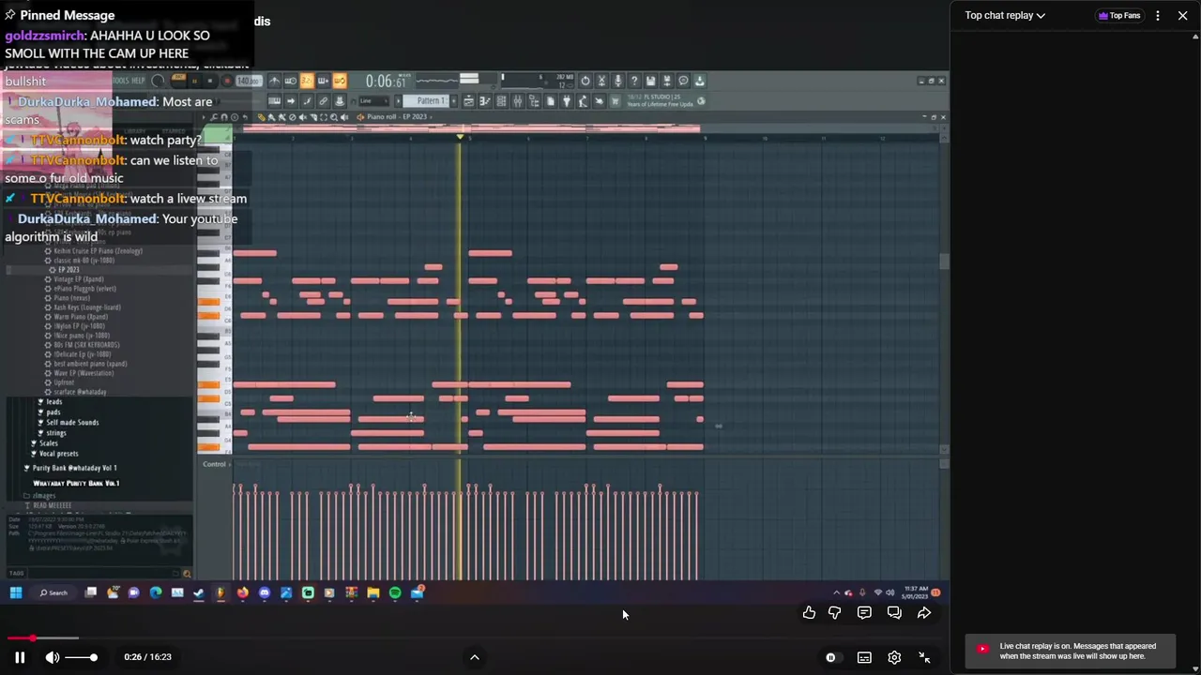Click the render export icon
This screenshot has width=1201, height=675.
pyautogui.click(x=666, y=82)
